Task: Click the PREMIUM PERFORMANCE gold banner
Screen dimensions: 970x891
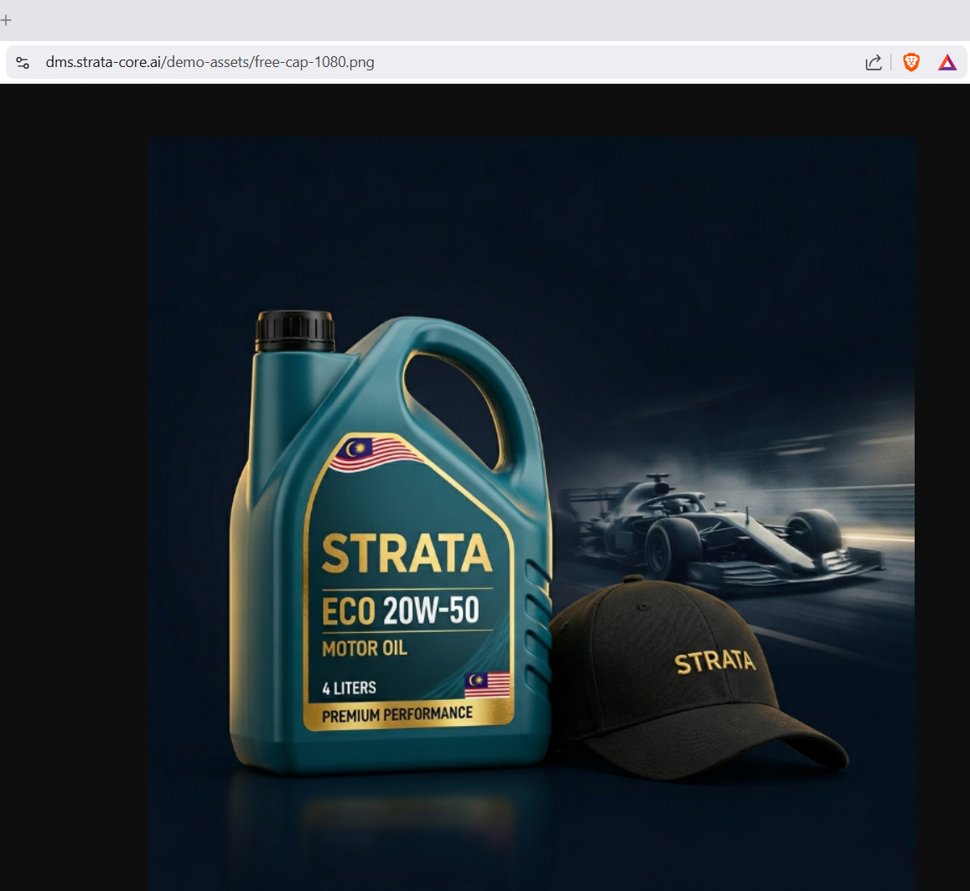Action: (x=397, y=715)
